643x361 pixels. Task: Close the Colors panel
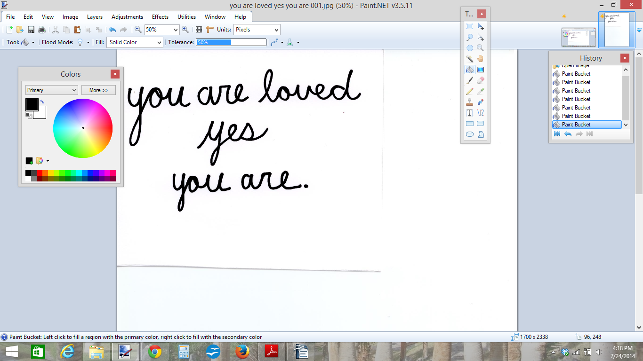coord(115,74)
